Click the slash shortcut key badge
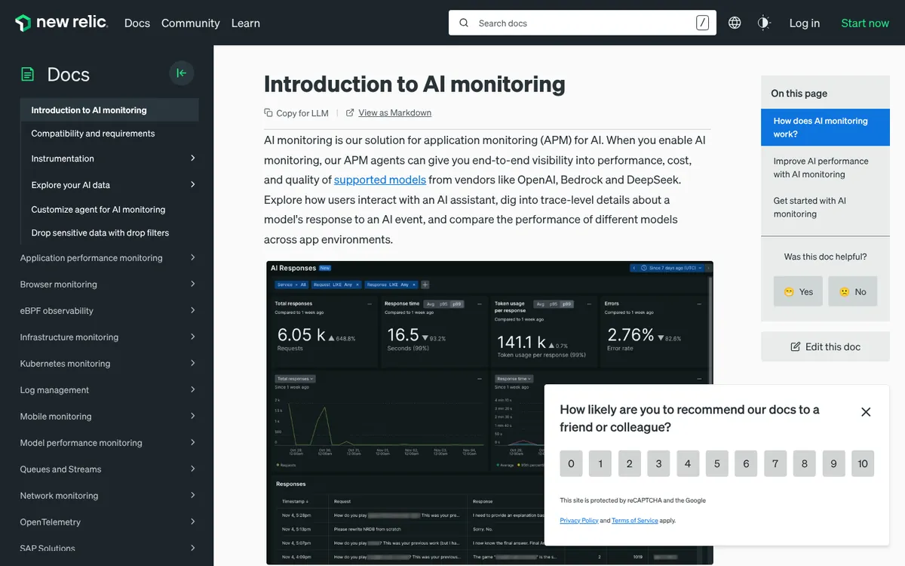905x566 pixels. pyautogui.click(x=703, y=23)
